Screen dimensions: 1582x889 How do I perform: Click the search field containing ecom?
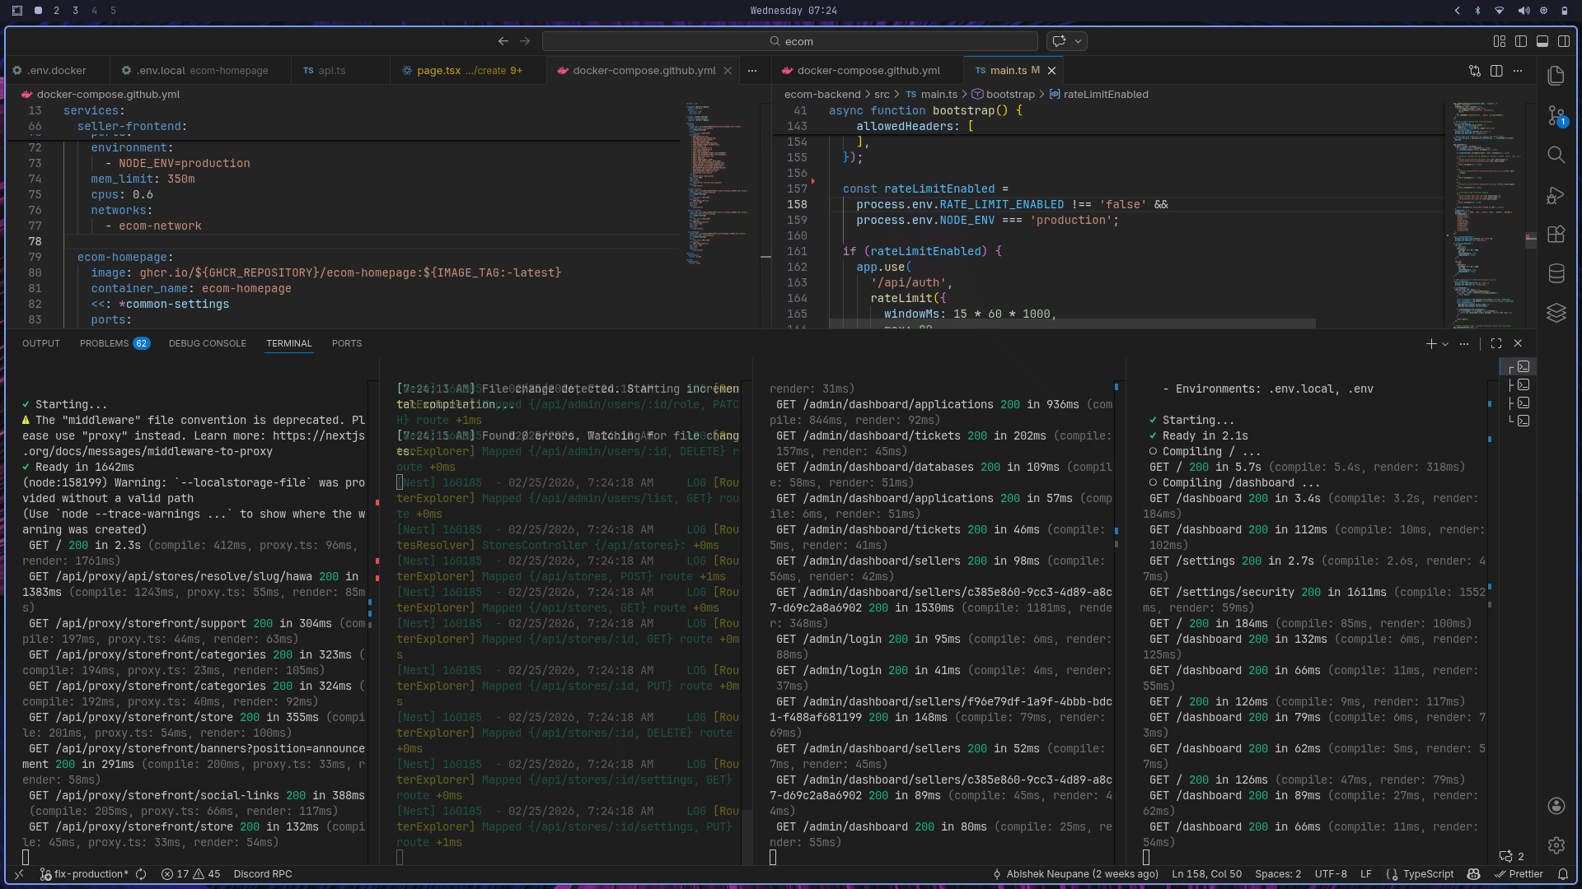(791, 40)
